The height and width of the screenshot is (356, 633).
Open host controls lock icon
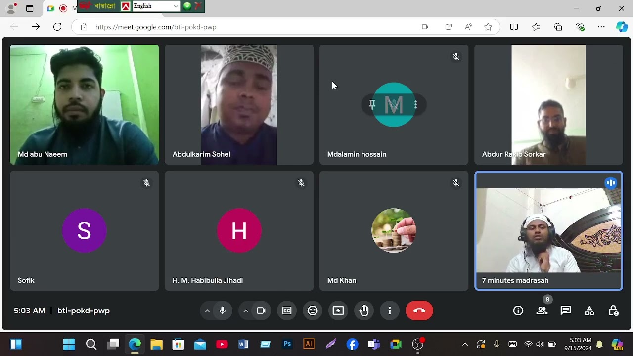[613, 311]
